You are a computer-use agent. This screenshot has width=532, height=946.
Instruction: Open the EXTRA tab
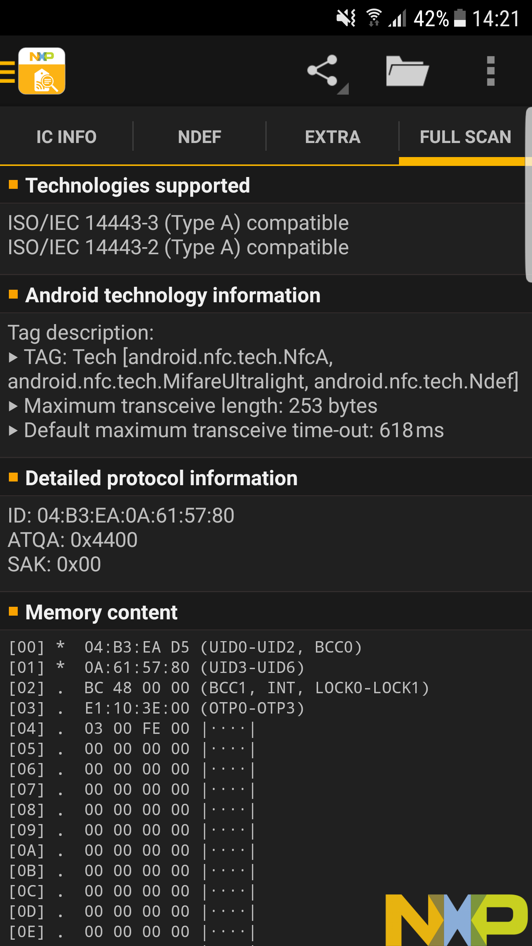[x=332, y=136]
